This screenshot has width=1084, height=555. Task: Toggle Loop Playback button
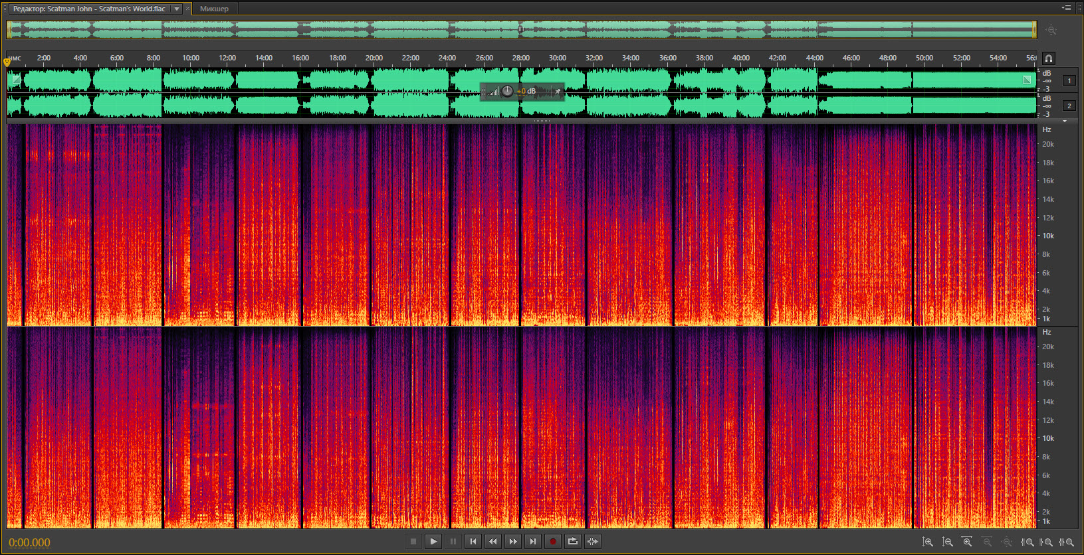point(573,542)
